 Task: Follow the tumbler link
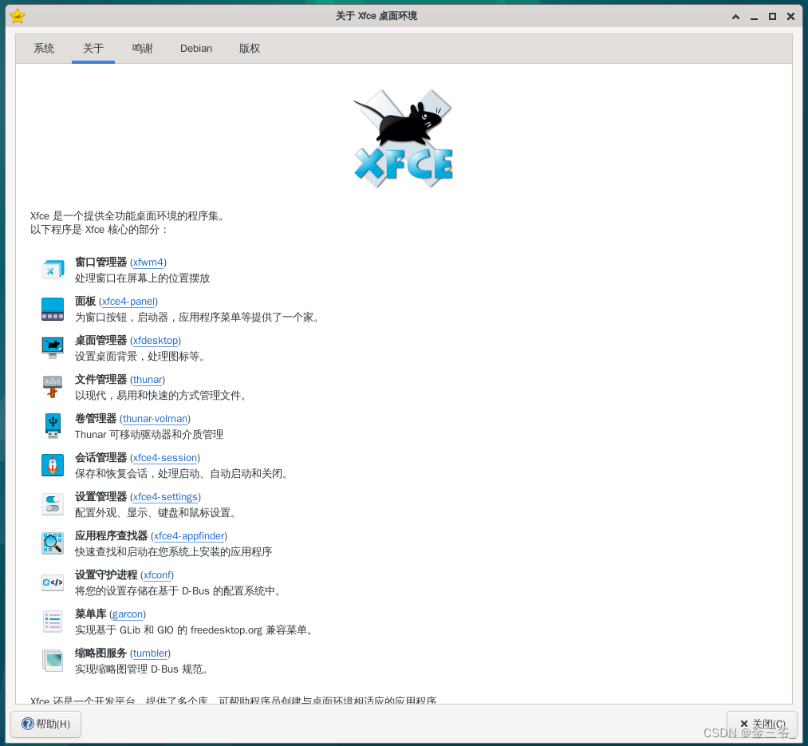tap(150, 653)
